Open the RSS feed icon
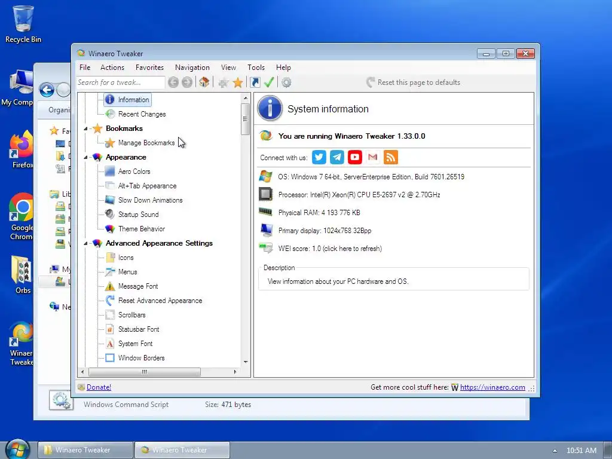The height and width of the screenshot is (459, 612). [x=391, y=157]
